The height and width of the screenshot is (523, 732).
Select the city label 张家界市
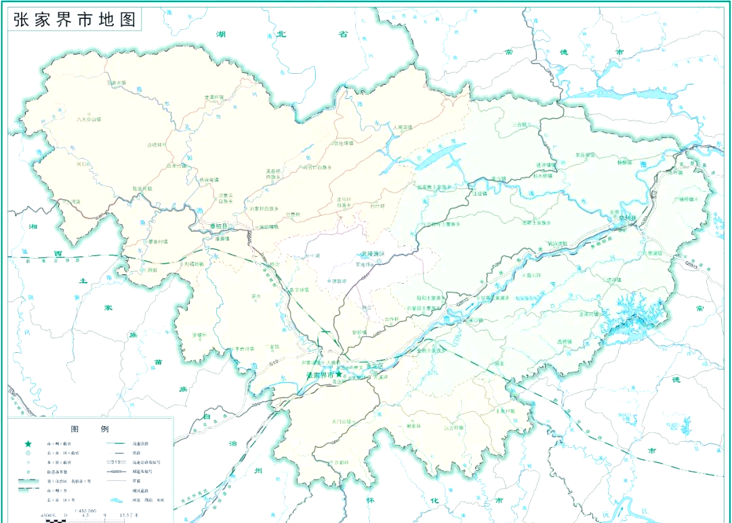coord(320,375)
